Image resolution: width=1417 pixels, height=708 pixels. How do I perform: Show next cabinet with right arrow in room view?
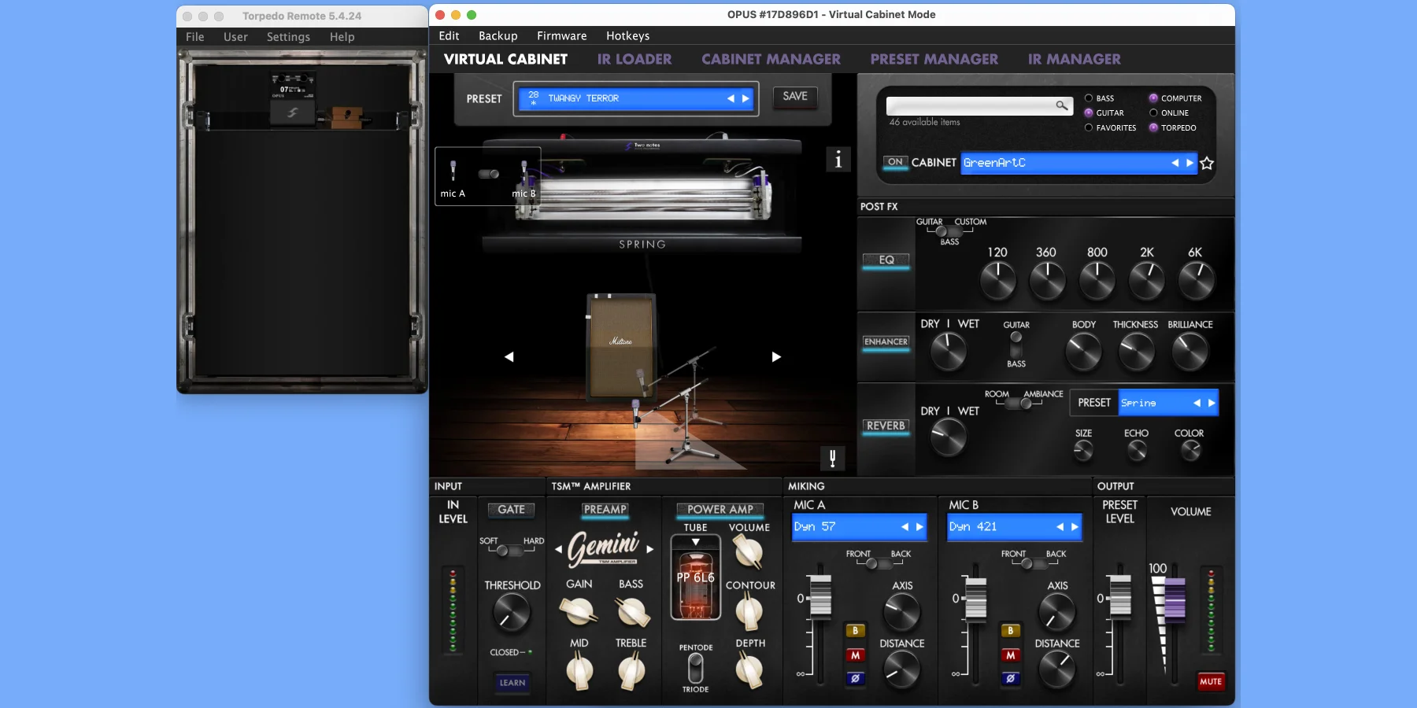(x=776, y=356)
